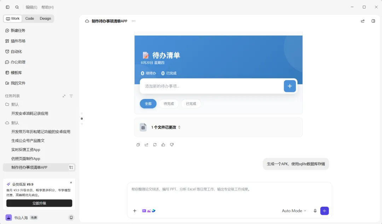Start voice input with microphone icon
This screenshot has height=224, width=382.
(x=315, y=211)
